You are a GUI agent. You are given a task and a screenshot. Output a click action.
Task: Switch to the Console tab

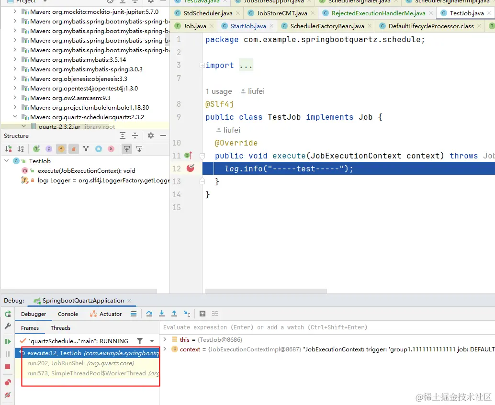(x=68, y=314)
